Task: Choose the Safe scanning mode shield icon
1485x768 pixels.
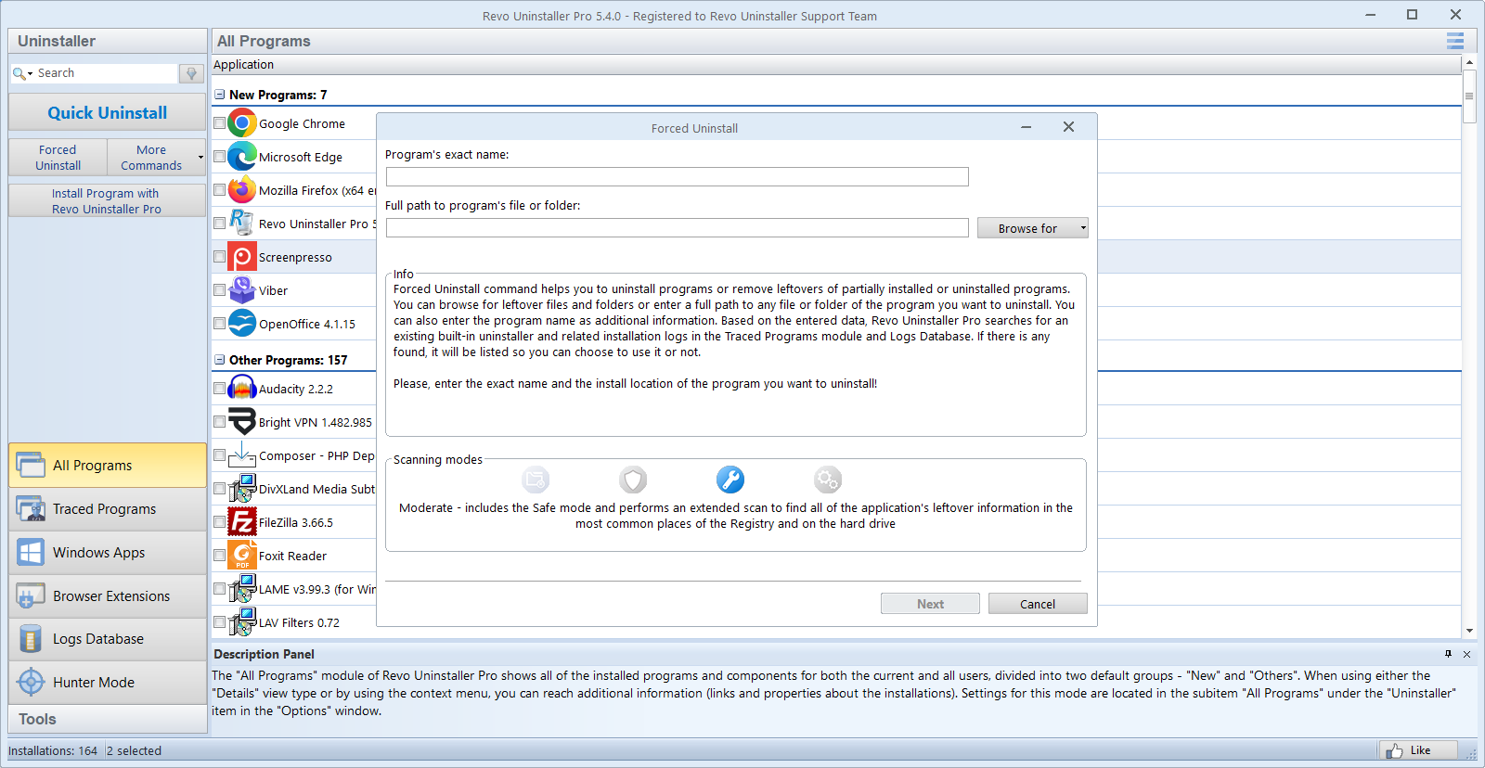Action: (x=633, y=480)
